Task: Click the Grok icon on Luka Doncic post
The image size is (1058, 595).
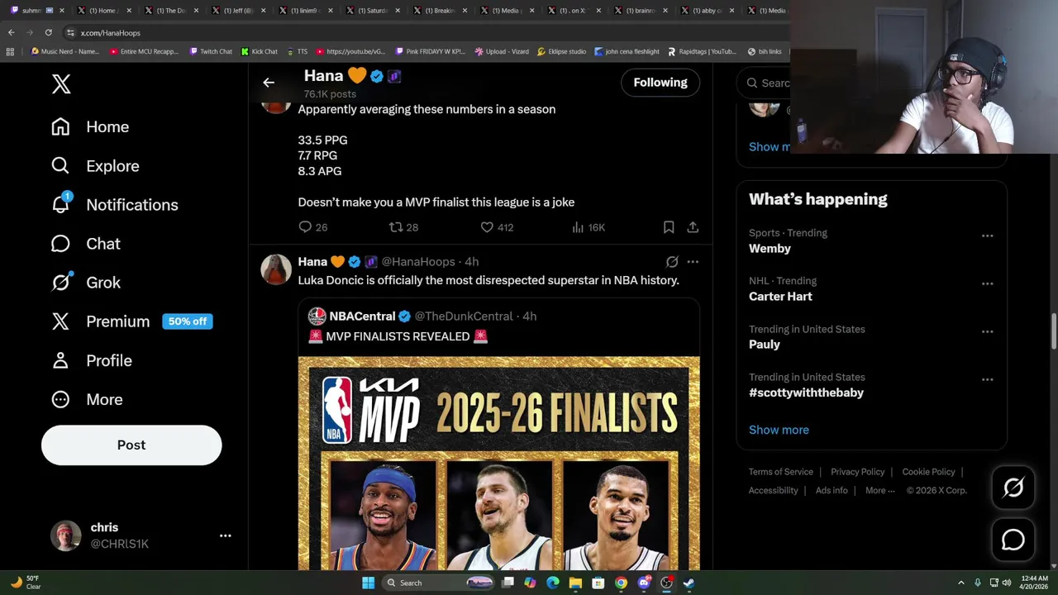Action: tap(672, 261)
